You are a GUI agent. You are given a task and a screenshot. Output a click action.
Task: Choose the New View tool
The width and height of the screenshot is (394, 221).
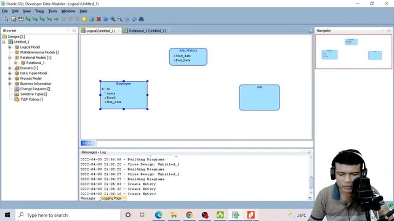pyautogui.click(x=20, y=19)
